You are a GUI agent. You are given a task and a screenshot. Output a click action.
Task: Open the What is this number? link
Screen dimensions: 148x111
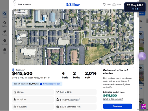[x=113, y=99]
